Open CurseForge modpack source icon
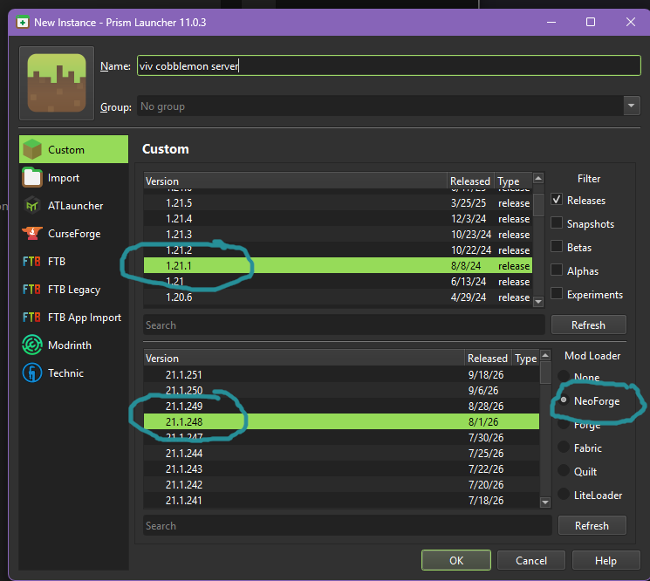This screenshot has height=581, width=650. [32, 233]
